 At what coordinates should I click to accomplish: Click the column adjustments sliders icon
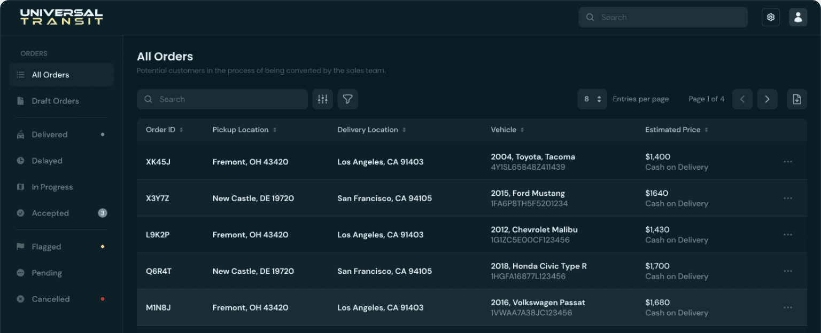[322, 99]
